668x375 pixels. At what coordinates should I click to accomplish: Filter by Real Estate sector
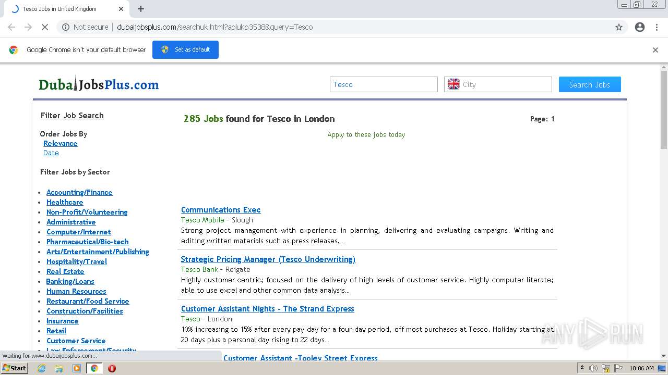(65, 271)
